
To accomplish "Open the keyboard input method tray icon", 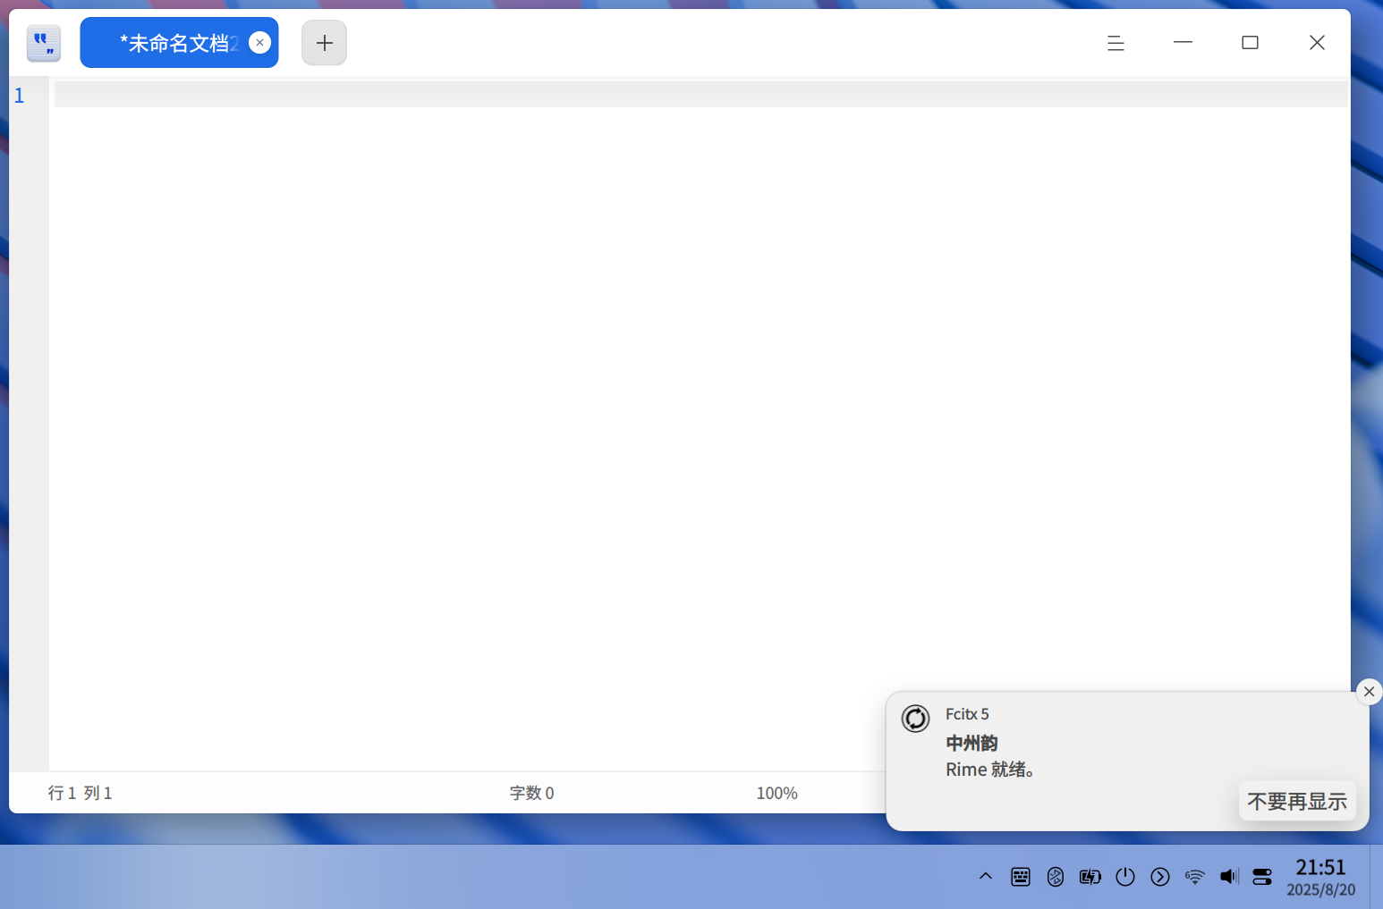I will [x=1021, y=877].
